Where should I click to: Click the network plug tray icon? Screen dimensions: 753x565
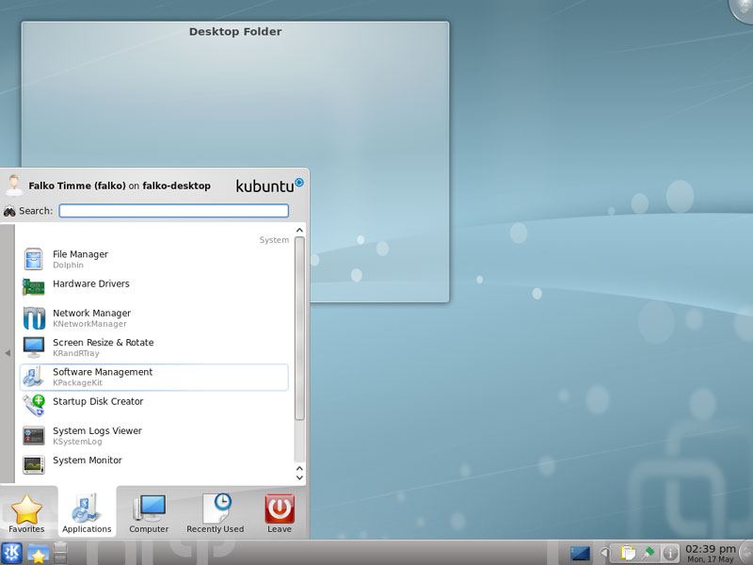pyautogui.click(x=649, y=553)
